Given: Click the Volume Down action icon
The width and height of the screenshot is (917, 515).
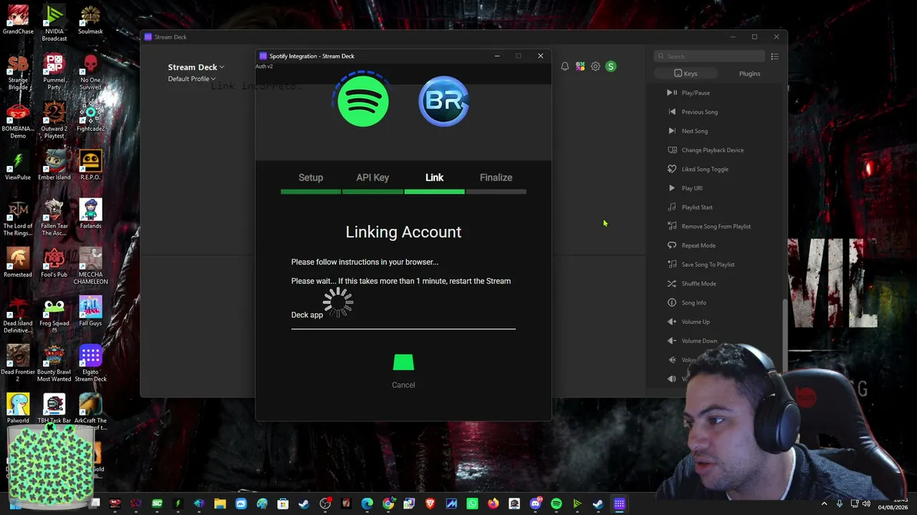Looking at the screenshot, I should (671, 340).
